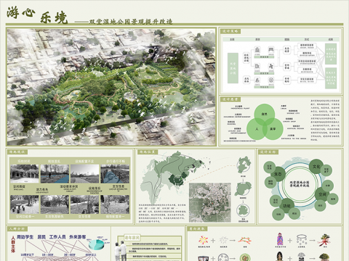Screen dimensions: 349x261
Task: Click the bottom circular county outline map
Action: tap(243, 211)
